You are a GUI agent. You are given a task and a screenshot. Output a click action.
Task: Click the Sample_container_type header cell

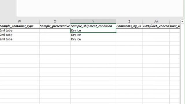(x=20, y=26)
